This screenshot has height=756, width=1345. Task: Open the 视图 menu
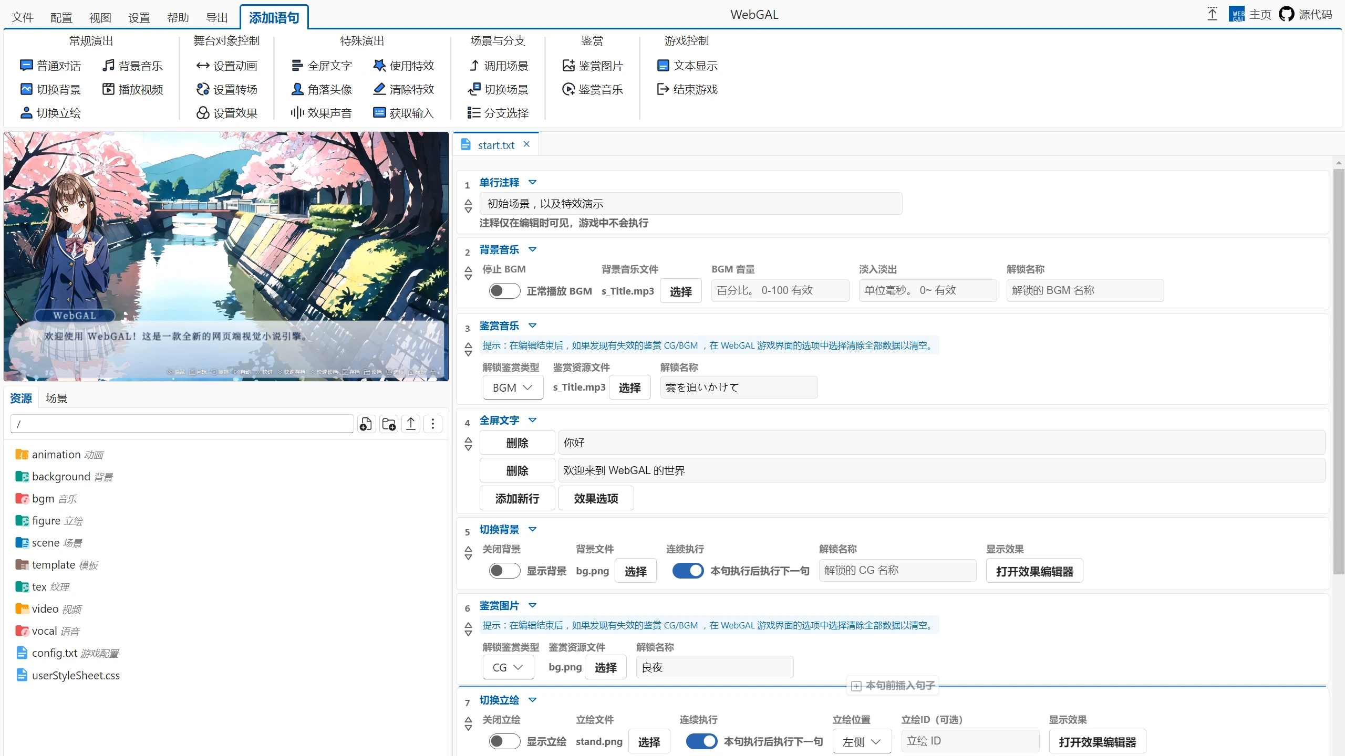(100, 18)
